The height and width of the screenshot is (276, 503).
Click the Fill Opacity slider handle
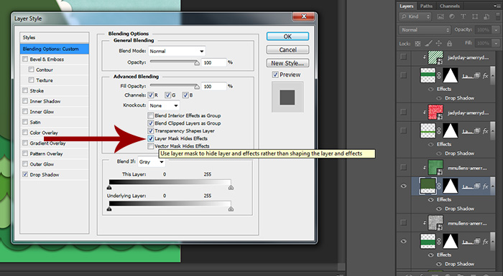(x=197, y=87)
